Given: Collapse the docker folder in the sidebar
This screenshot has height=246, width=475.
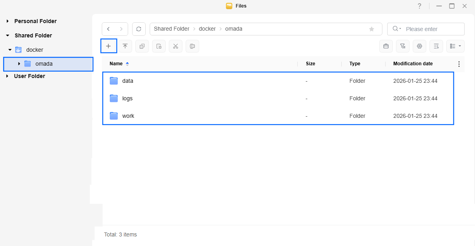Looking at the screenshot, I should pyautogui.click(x=10, y=50).
